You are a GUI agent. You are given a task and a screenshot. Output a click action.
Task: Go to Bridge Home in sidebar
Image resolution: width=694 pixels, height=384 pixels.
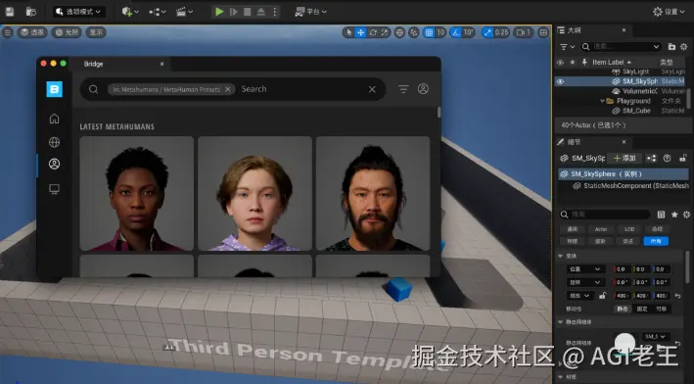point(54,119)
